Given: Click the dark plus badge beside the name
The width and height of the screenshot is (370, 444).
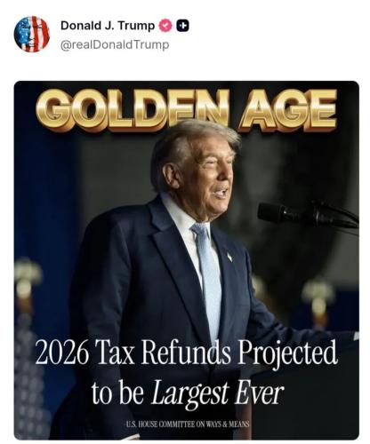Looking at the screenshot, I should [183, 26].
